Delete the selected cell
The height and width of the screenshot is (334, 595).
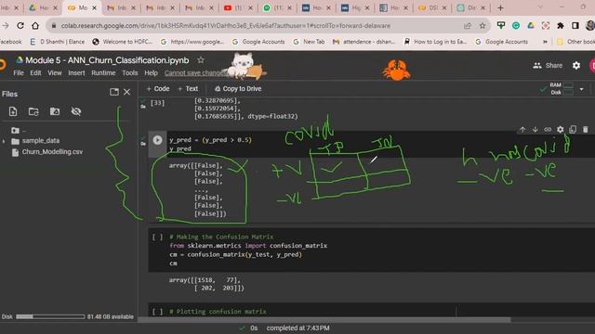point(585,130)
